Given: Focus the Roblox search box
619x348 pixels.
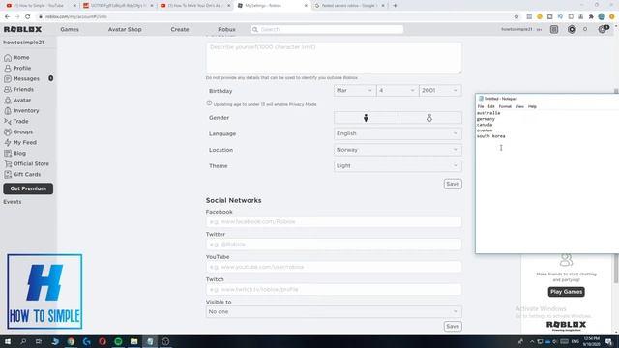Looking at the screenshot, I should click(x=327, y=30).
